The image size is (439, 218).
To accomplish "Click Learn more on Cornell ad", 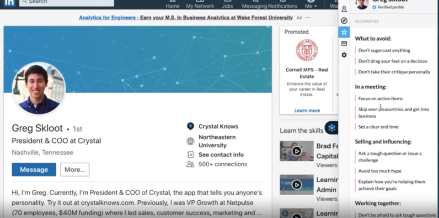I will (307, 110).
